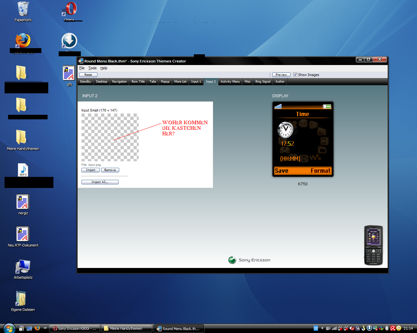417x333 pixels.
Task: Launch Firefox from the desktop shortcut
Action: [23, 41]
